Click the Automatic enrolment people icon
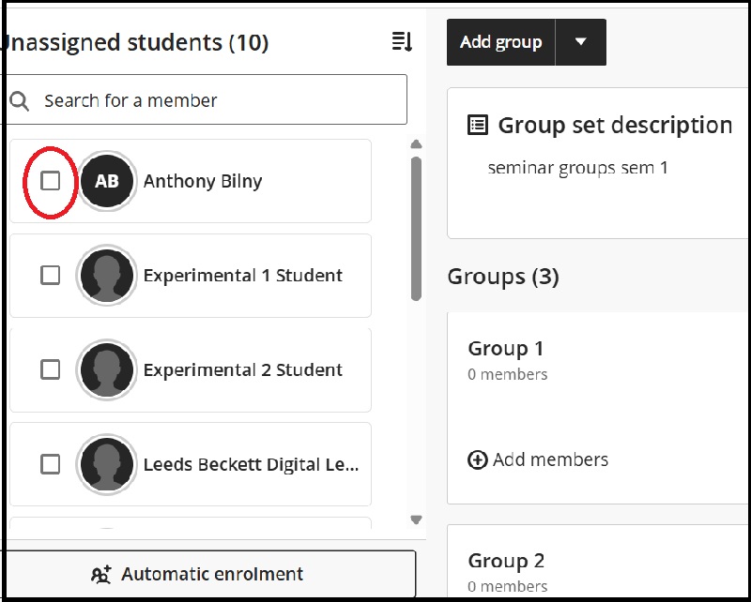 click(101, 574)
